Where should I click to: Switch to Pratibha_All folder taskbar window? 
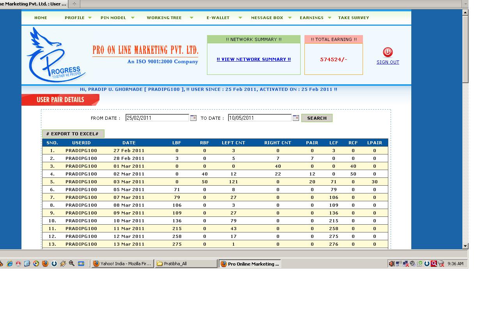click(186, 264)
